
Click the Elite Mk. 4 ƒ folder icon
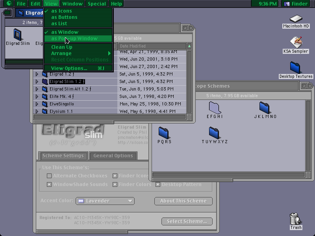[44, 96]
